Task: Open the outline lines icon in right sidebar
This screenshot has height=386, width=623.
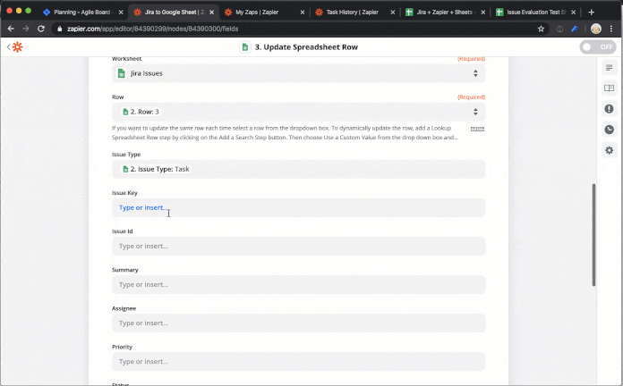Action: pos(609,68)
